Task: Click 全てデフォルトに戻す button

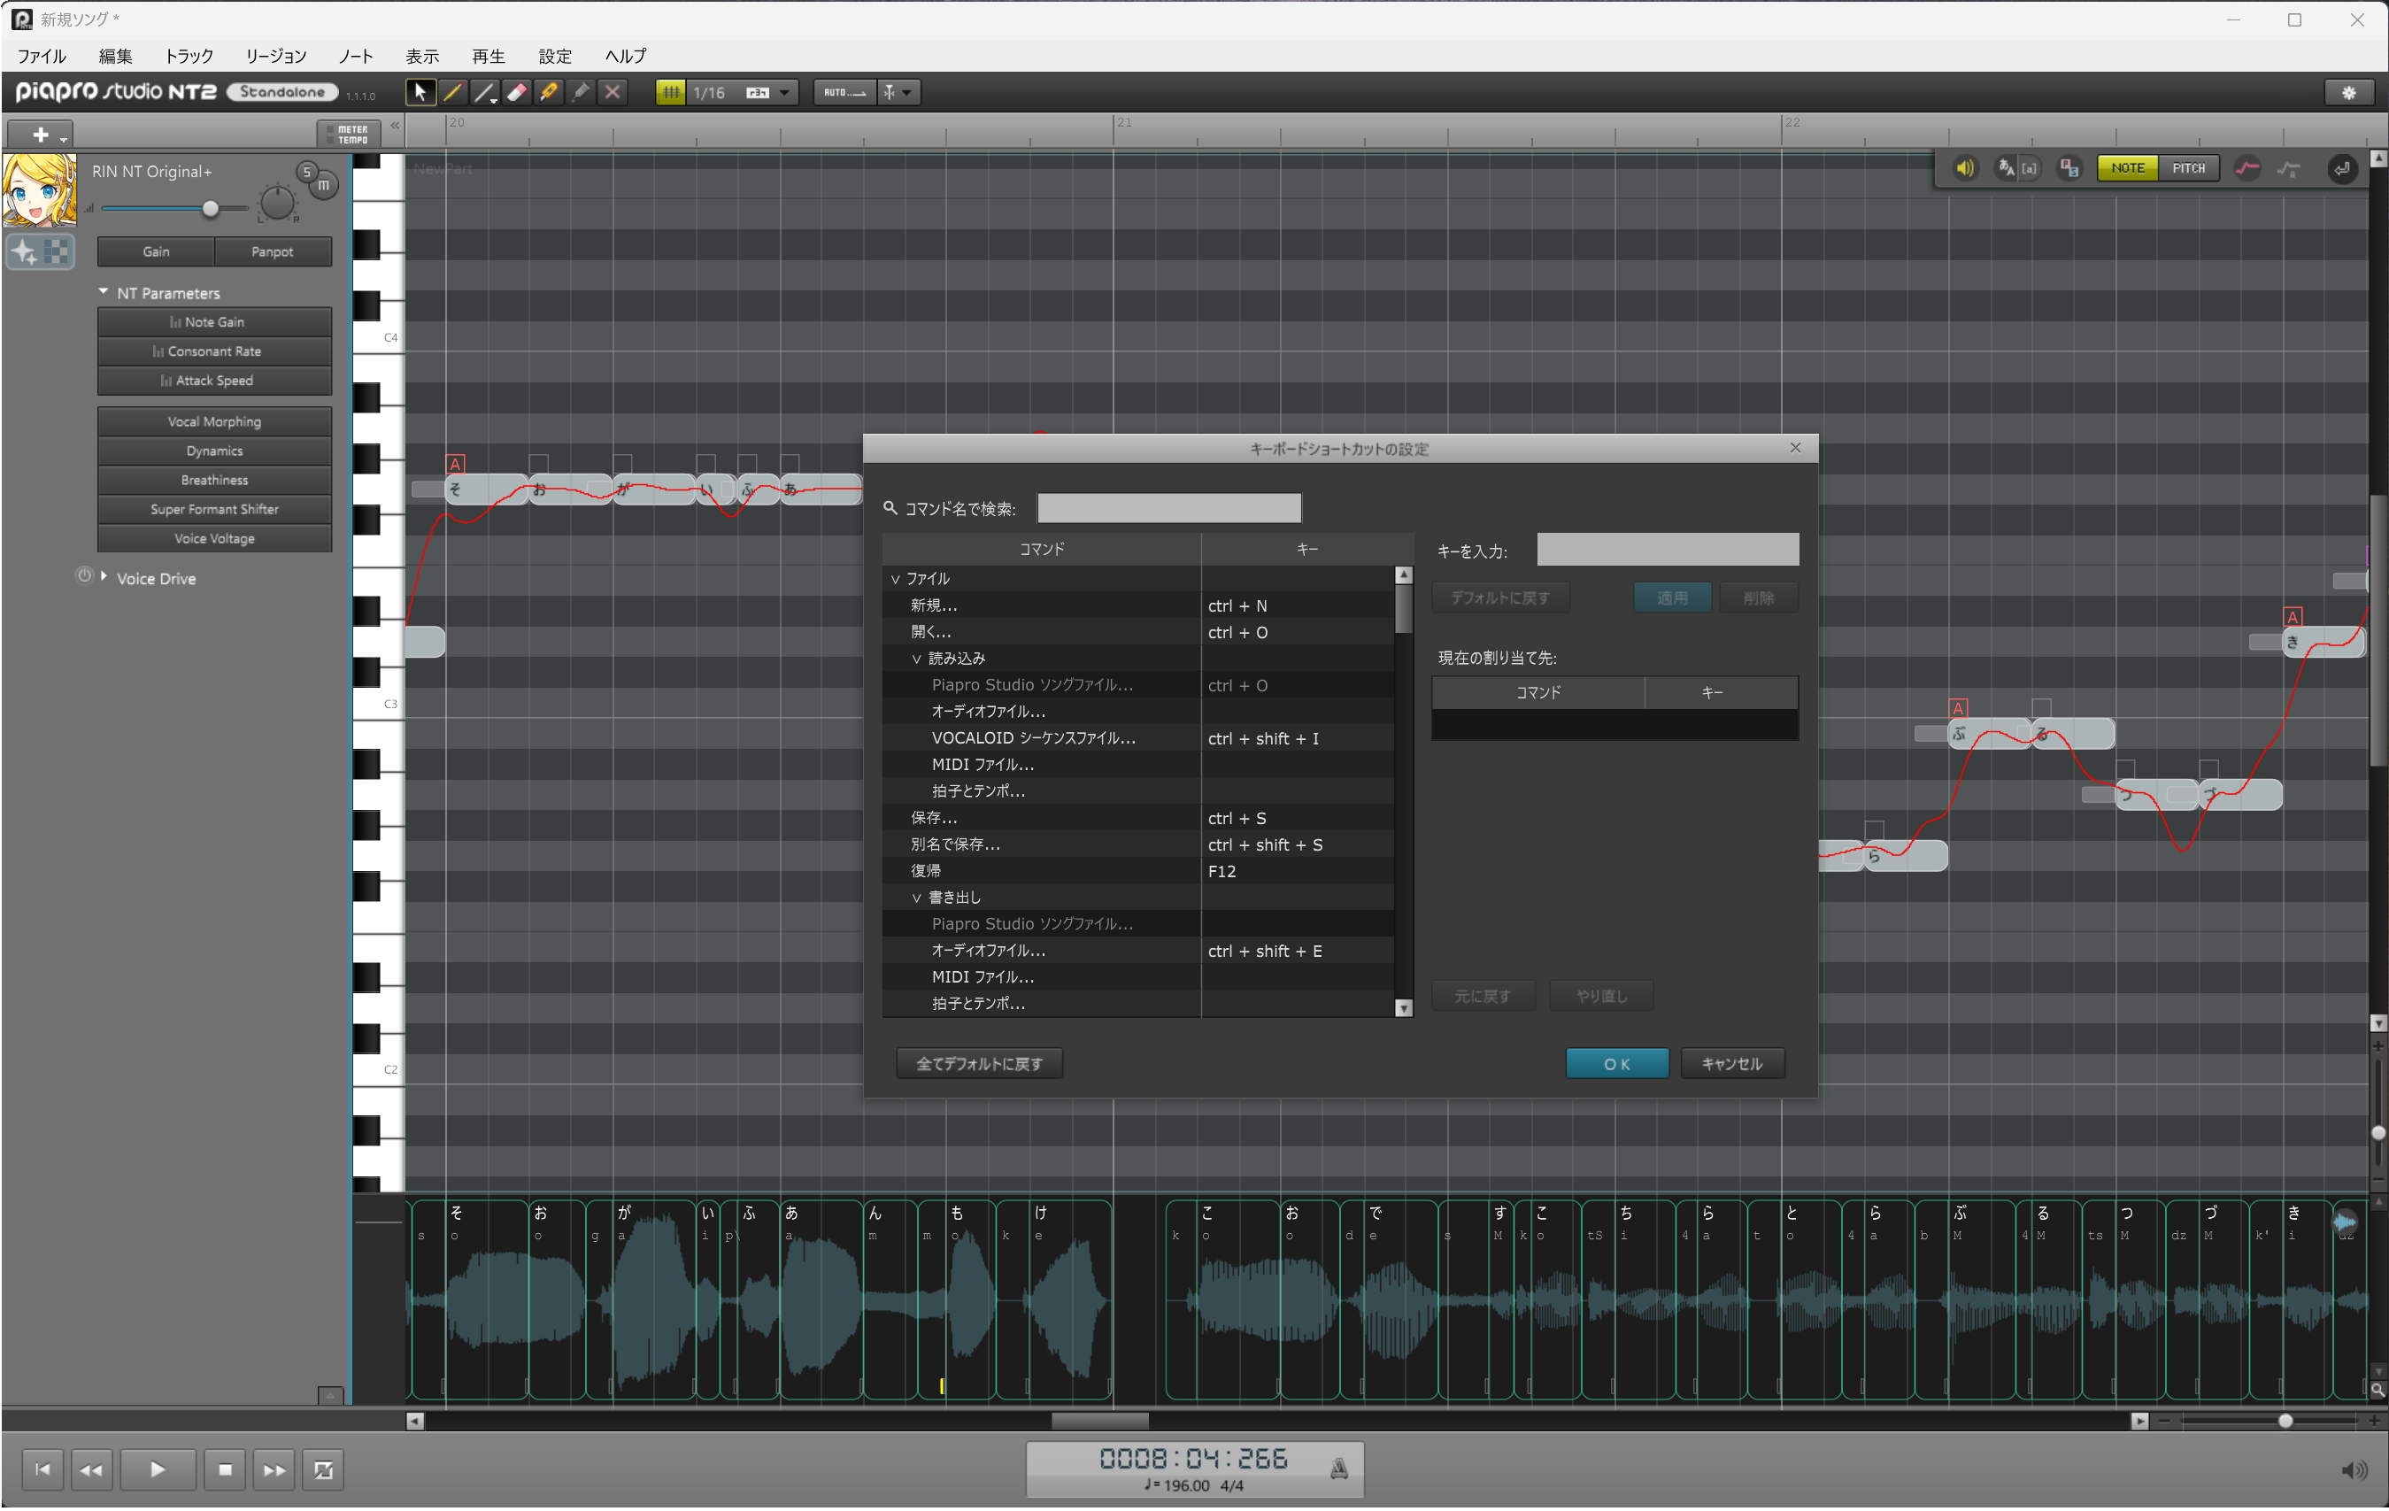Action: click(978, 1064)
